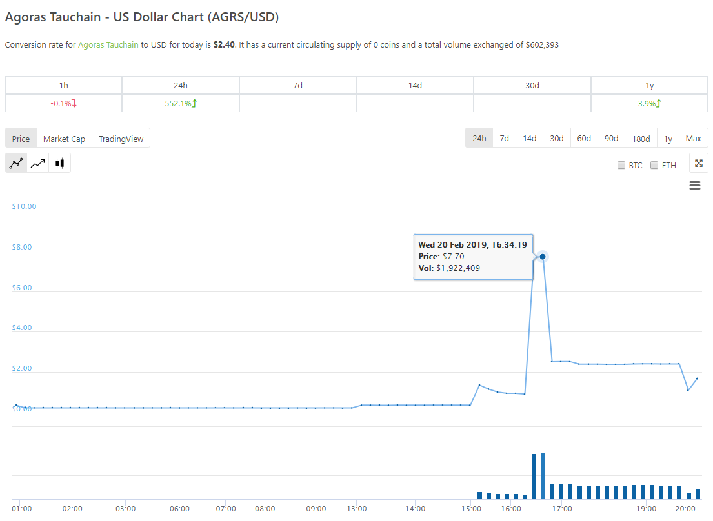713x521 pixels.
Task: Click the $6.00 y-axis label
Action: (x=22, y=288)
